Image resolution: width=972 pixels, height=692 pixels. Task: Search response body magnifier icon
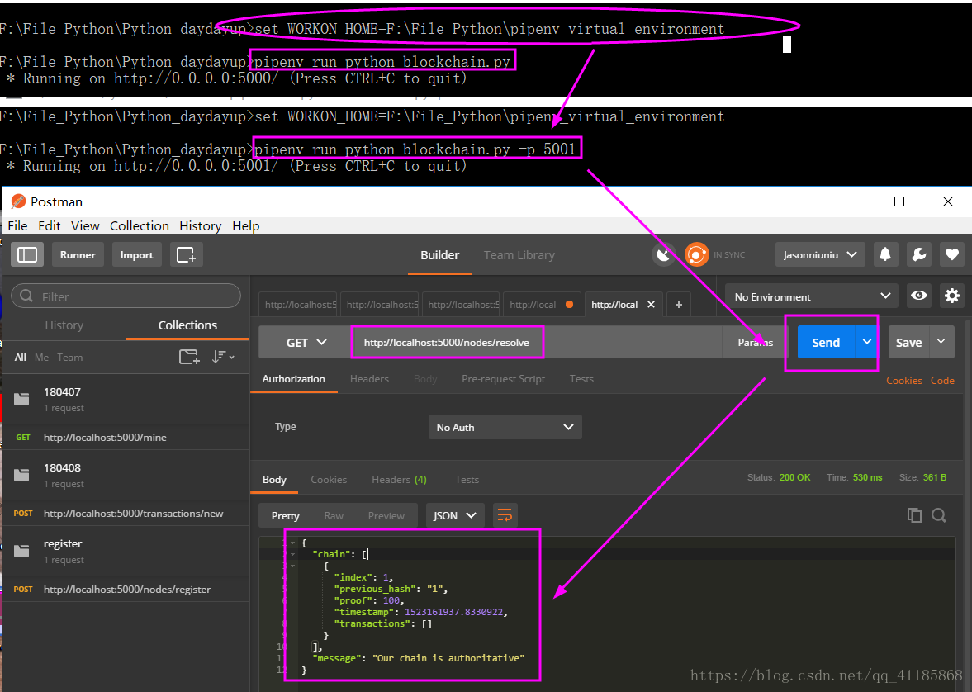point(938,515)
